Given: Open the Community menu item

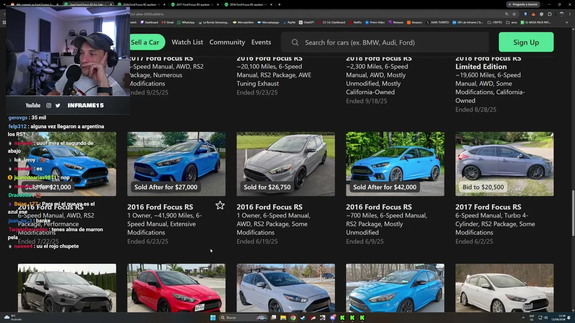Looking at the screenshot, I should (x=227, y=42).
